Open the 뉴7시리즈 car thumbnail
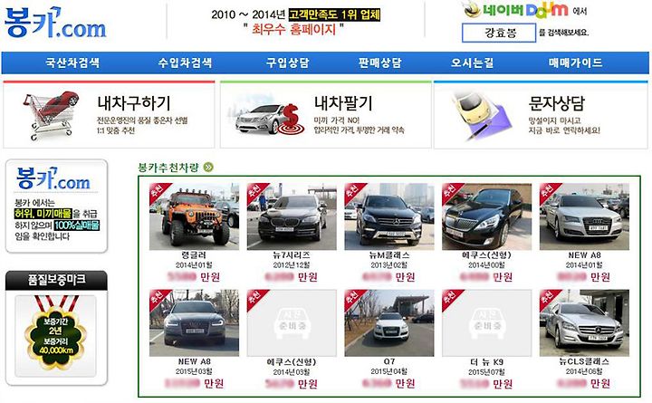This screenshot has height=403, width=652. pos(292,216)
